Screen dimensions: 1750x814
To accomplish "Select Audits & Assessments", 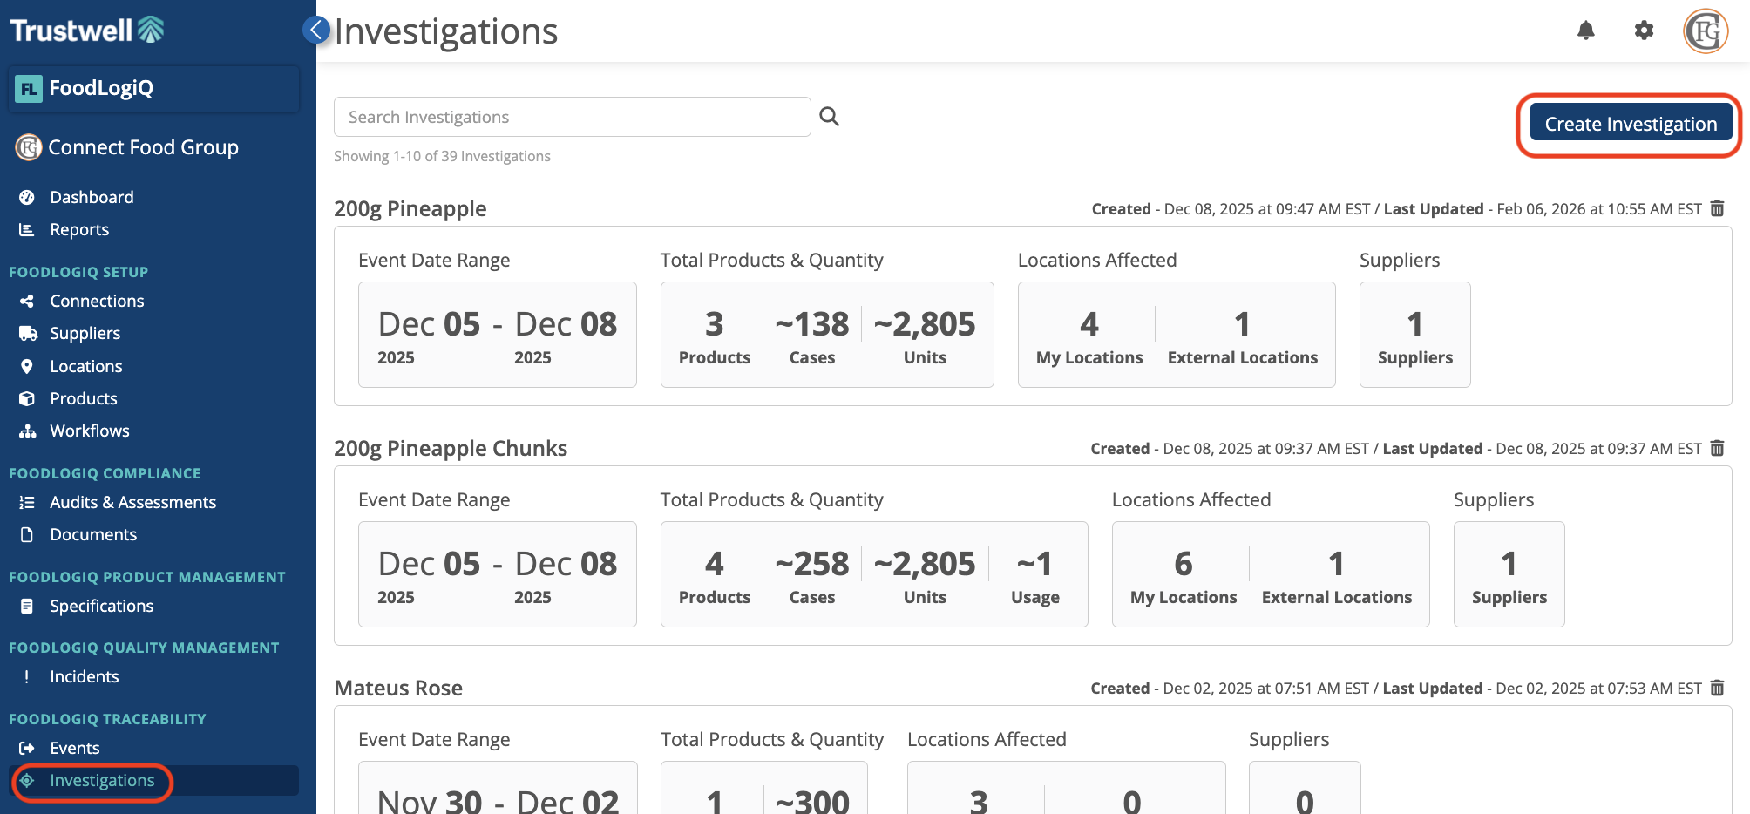I will (x=132, y=502).
